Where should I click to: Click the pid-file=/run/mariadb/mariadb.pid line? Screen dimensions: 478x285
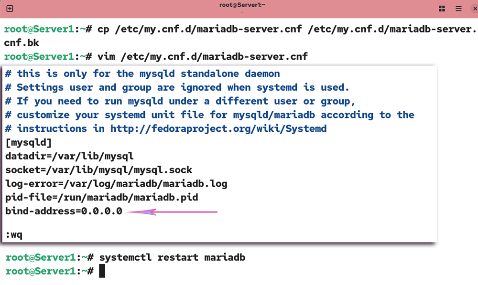tap(101, 198)
